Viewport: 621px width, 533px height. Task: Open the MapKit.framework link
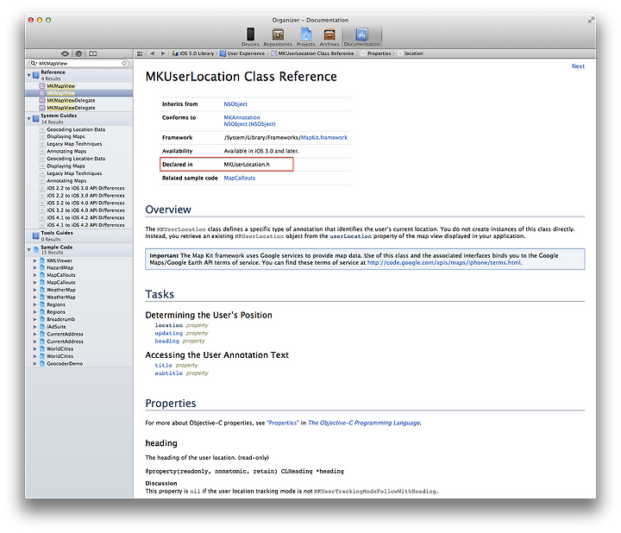coord(324,137)
